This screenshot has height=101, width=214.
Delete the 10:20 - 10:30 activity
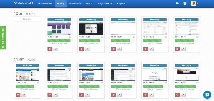82,49
